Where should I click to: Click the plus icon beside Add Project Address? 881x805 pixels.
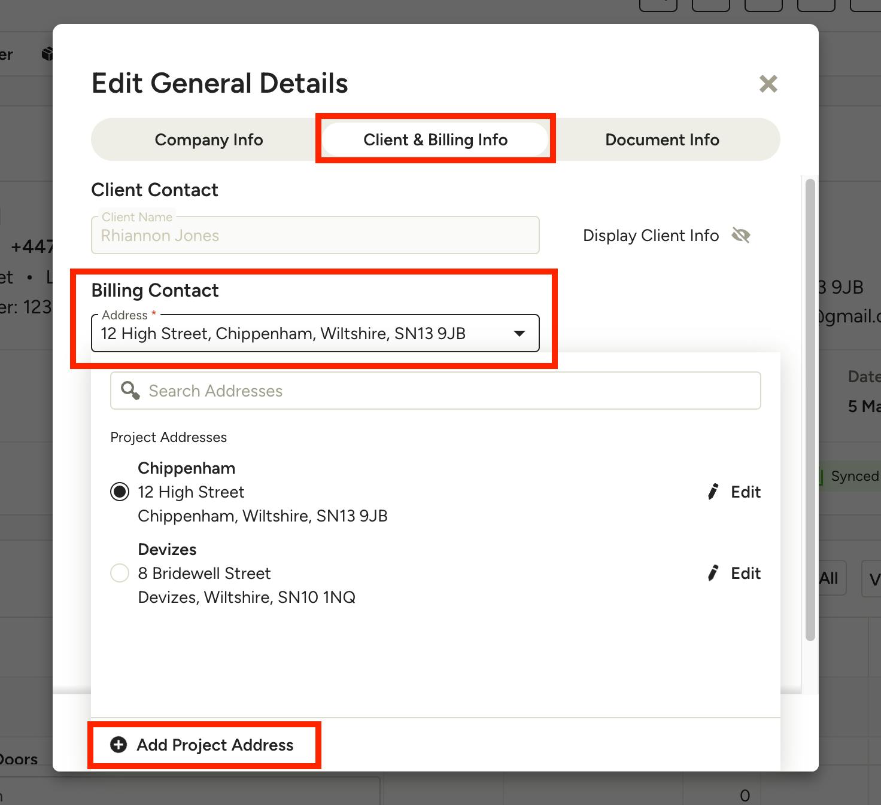click(x=119, y=745)
